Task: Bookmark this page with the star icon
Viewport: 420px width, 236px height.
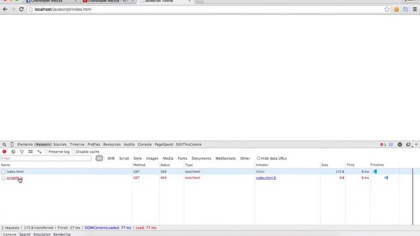Action: (387, 9)
